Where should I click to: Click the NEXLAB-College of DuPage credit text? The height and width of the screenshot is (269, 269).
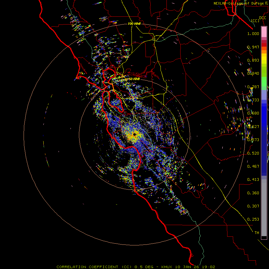240,3
